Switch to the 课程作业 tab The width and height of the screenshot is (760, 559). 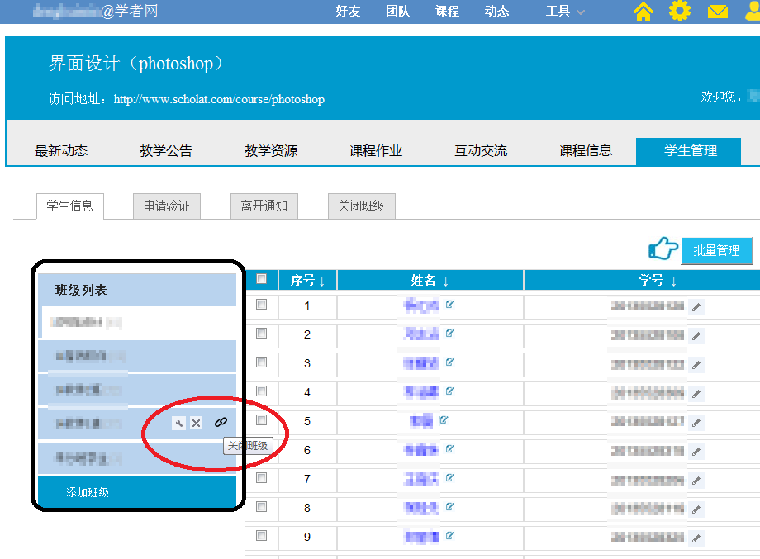pyautogui.click(x=376, y=151)
